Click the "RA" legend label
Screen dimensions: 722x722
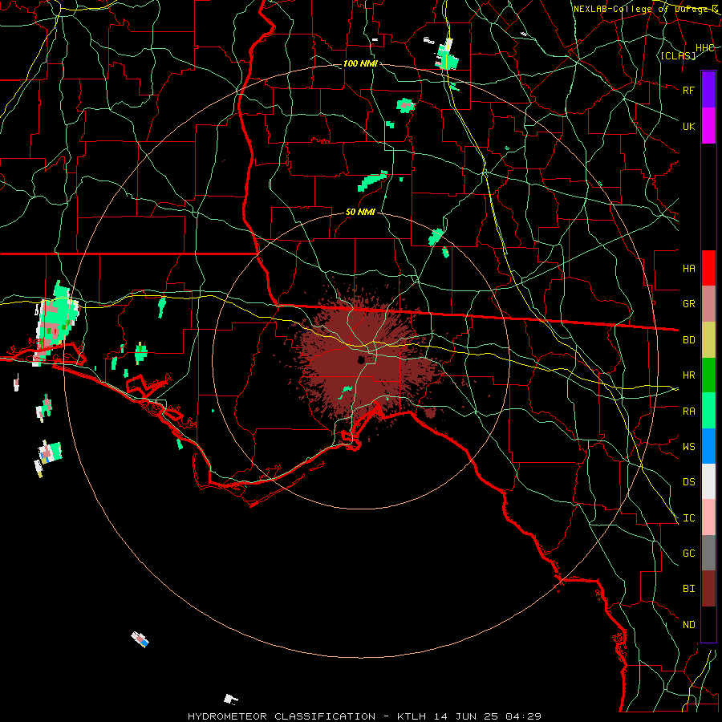(689, 412)
